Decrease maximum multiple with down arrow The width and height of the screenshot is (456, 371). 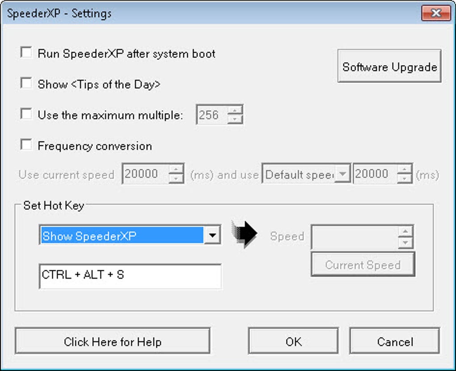pos(235,119)
